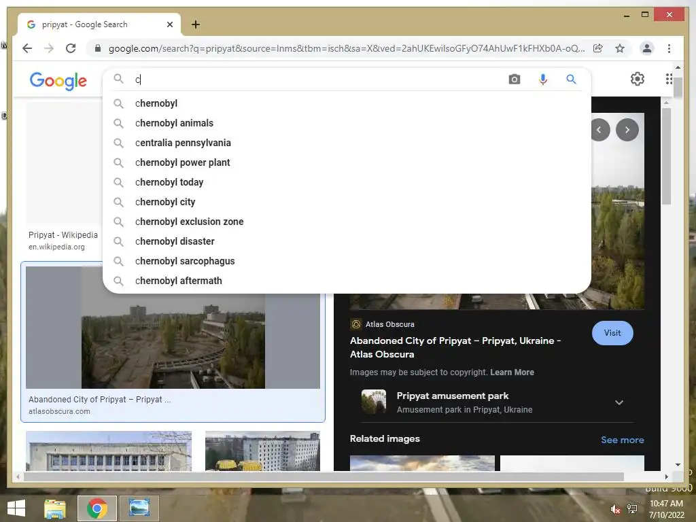This screenshot has height=522, width=696.
Task: Click the muted volume tray icon
Action: click(615, 509)
